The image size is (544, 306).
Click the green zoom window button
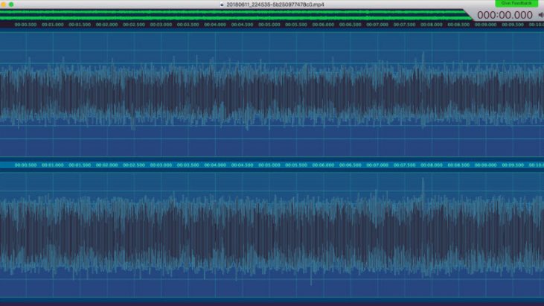click(x=11, y=4)
